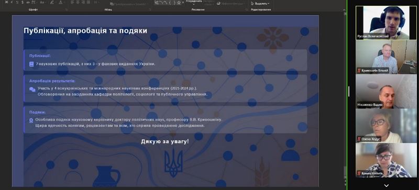Click line Обговорення на засіданнях кафедри
This screenshot has width=419, height=190.
[123, 94]
